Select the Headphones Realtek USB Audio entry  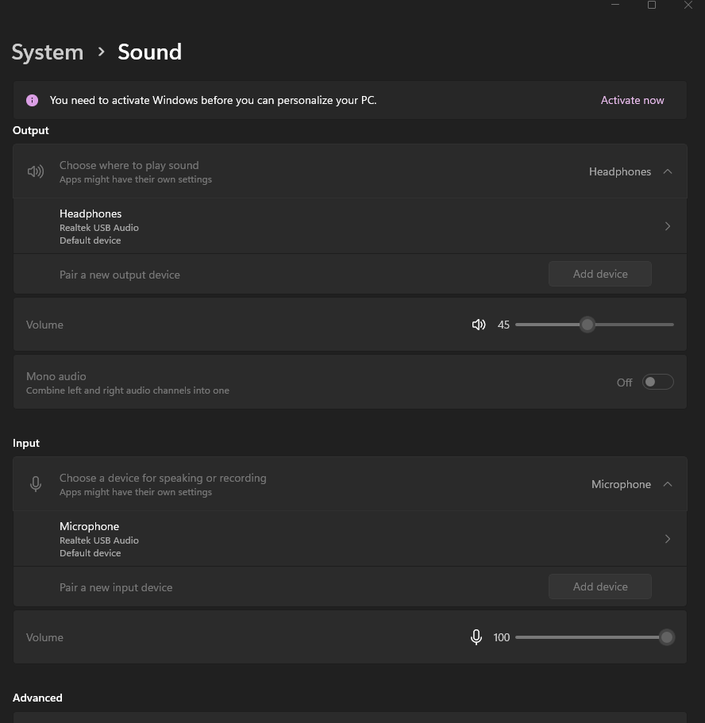[x=318, y=226]
